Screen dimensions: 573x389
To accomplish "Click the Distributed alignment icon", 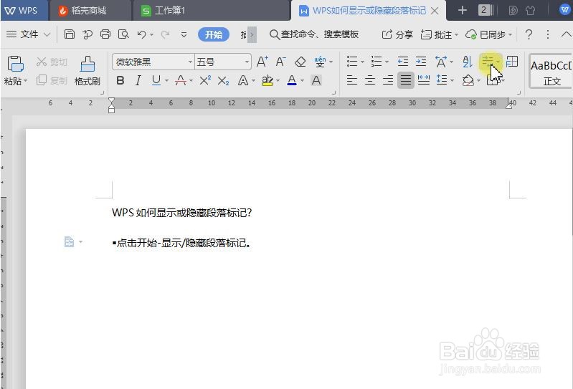I will (424, 80).
